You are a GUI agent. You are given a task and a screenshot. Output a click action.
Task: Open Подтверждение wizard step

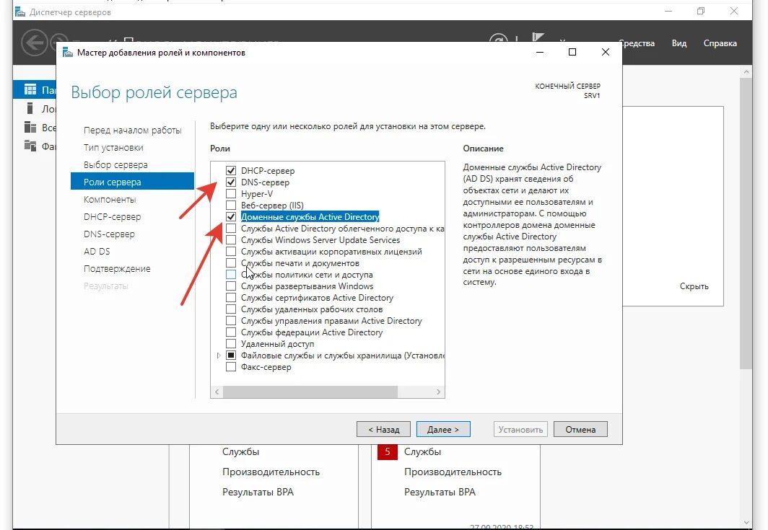[x=117, y=269]
